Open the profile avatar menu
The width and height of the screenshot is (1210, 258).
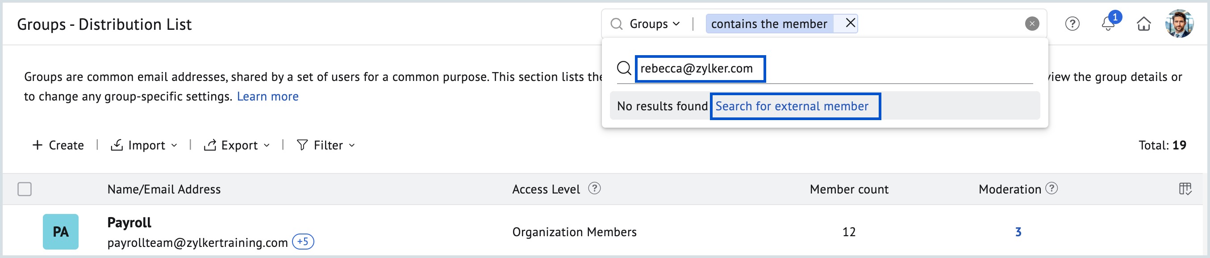point(1181,24)
